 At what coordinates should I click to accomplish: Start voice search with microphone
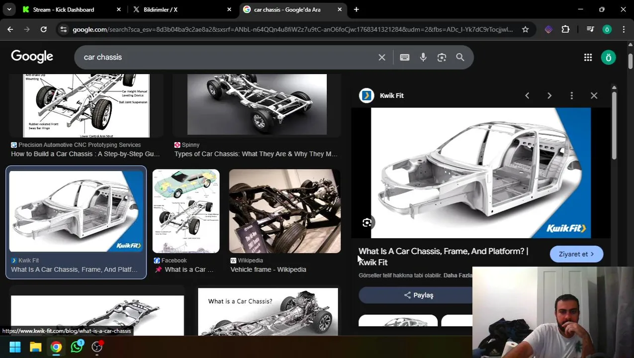423,57
